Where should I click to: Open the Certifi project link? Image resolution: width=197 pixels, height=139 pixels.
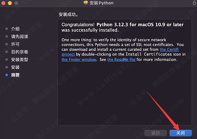169,49
